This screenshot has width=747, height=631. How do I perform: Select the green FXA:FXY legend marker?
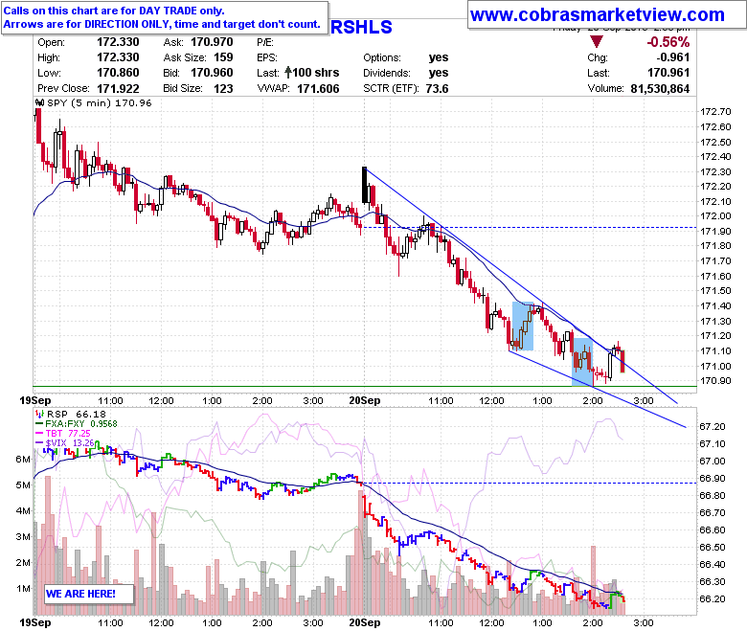pyautogui.click(x=39, y=424)
